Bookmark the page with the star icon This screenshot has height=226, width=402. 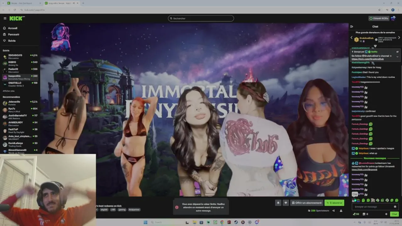click(x=379, y=10)
